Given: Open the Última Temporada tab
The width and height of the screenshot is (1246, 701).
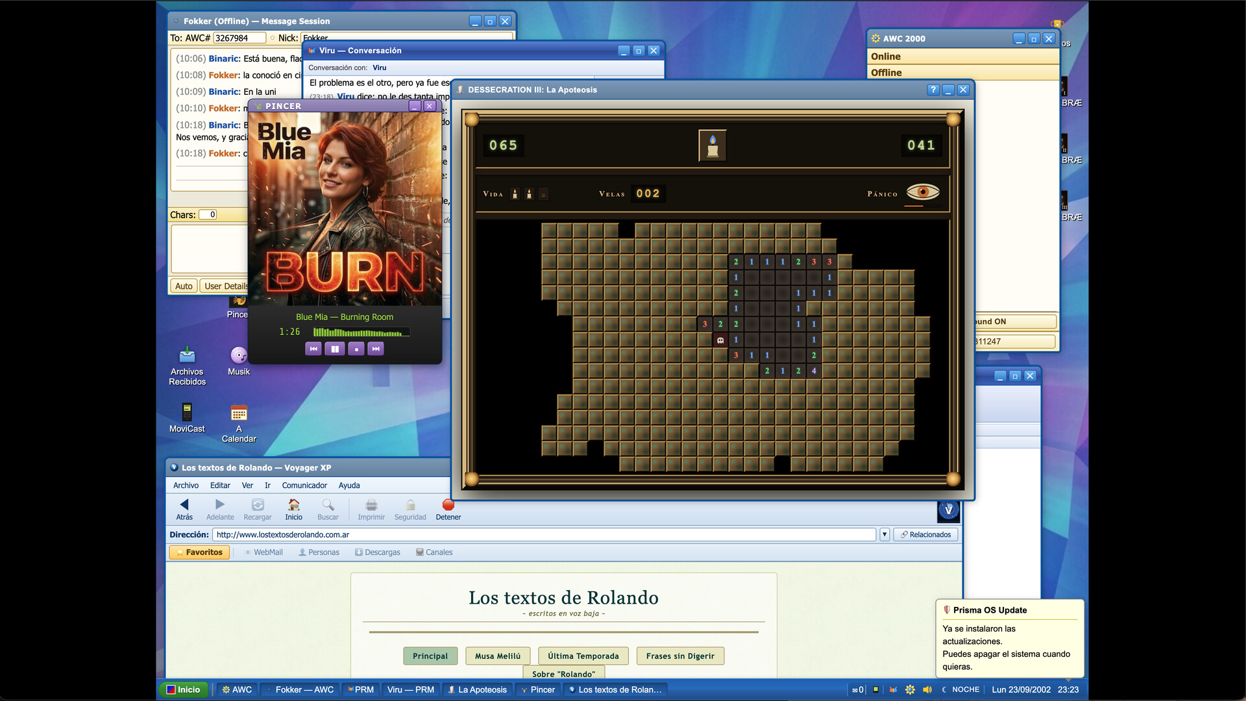Looking at the screenshot, I should (583, 656).
